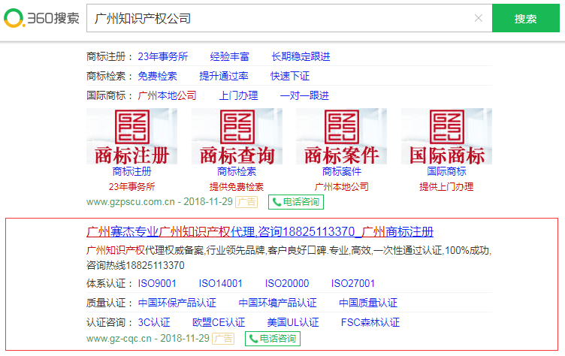
Task: Open the 商标查询 thumbnail image
Action: click(237, 137)
